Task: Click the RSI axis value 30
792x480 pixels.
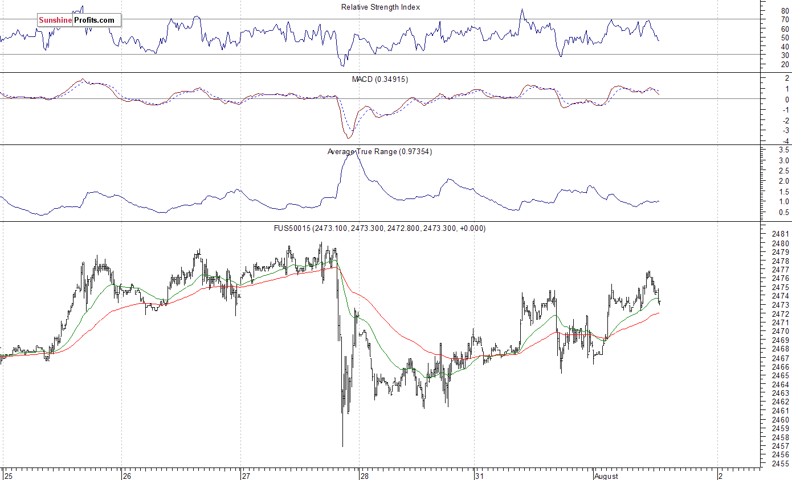Action: (x=785, y=55)
